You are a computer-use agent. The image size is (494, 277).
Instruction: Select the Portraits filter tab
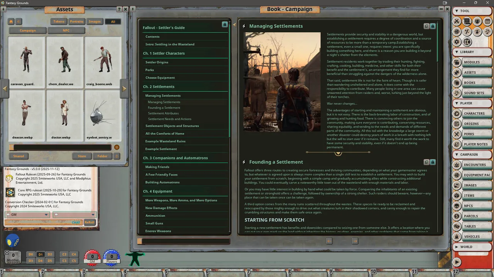pyautogui.click(x=76, y=22)
